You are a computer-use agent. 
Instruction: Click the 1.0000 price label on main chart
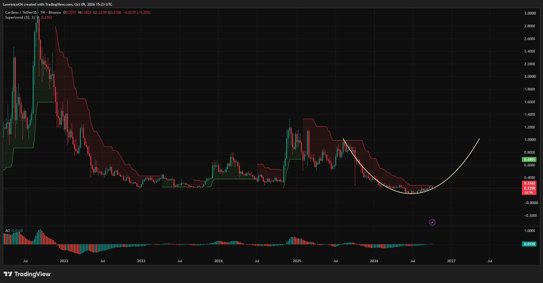530,140
